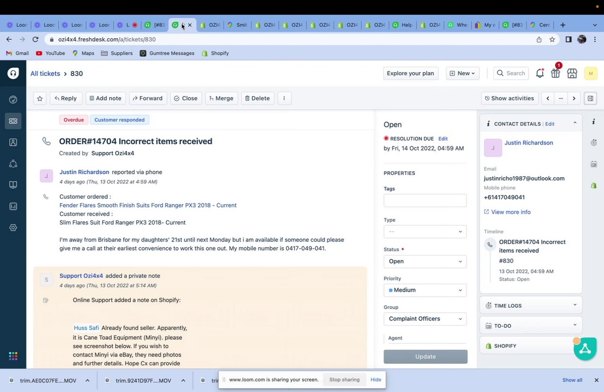Click the Search box
Image resolution: width=604 pixels, height=392 pixels.
511,73
